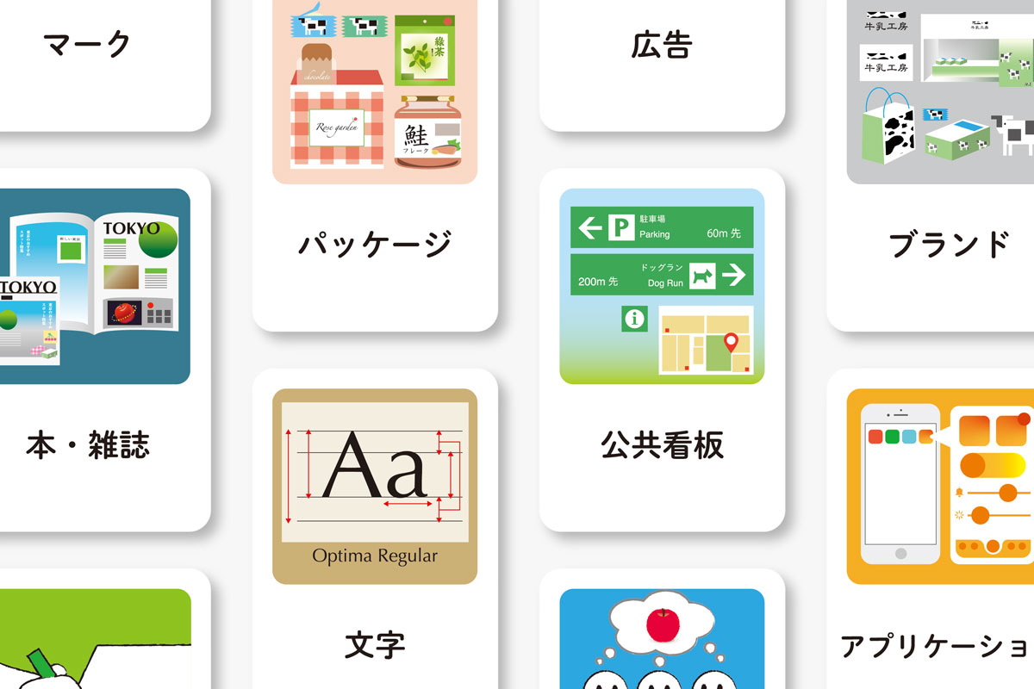Screen dimensions: 1034x689
Task: Click the dog icon on Dog Run sign
Action: coord(703,275)
